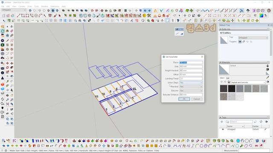Click the Baluster Distance input field
Screen dimensions: 273x153
click(191, 95)
